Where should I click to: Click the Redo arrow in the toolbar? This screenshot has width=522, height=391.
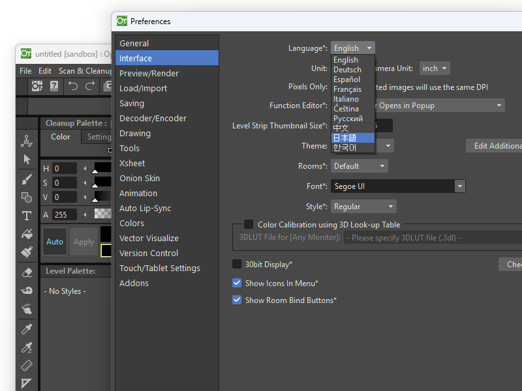point(90,87)
